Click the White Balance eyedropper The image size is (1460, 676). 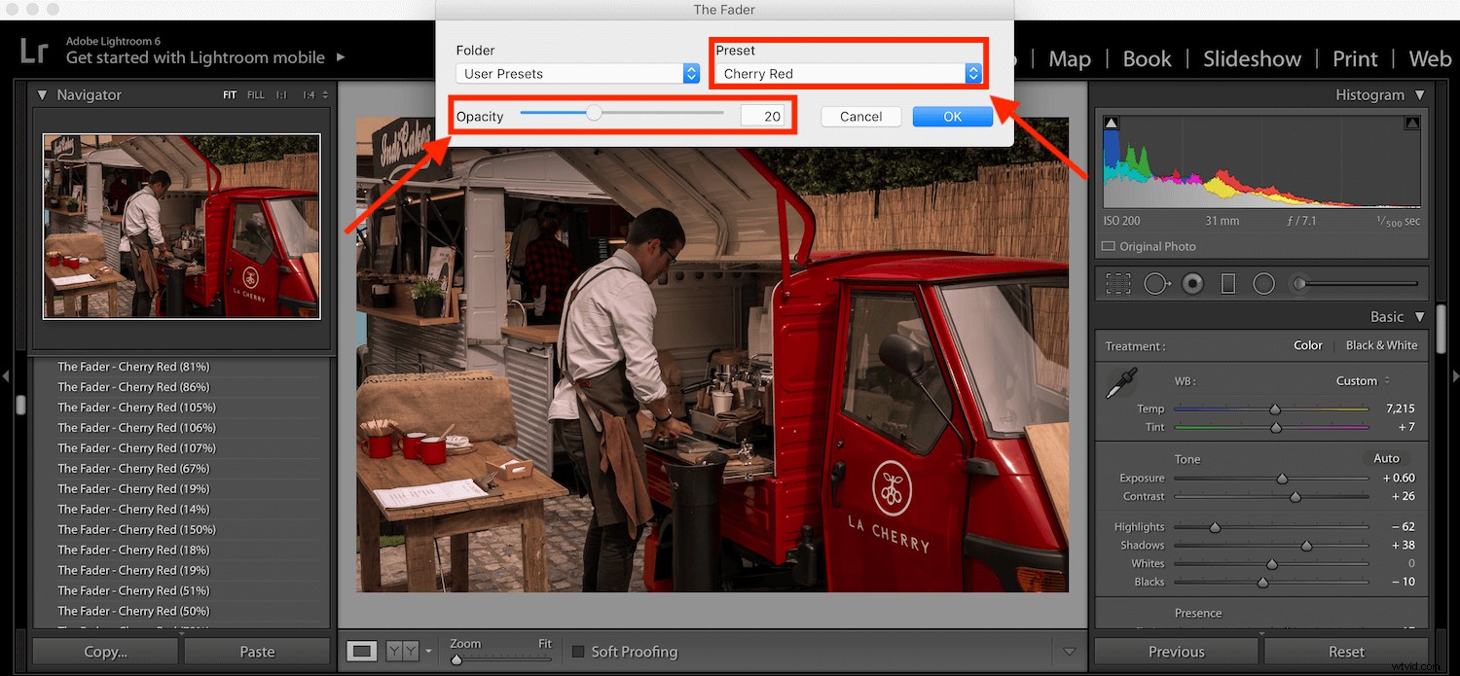tap(1122, 380)
